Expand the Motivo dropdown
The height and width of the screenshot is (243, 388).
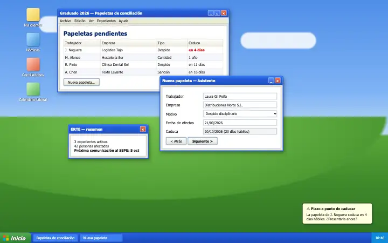240,113
